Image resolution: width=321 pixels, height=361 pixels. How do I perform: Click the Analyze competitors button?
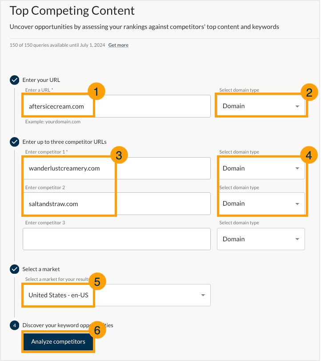[58, 342]
